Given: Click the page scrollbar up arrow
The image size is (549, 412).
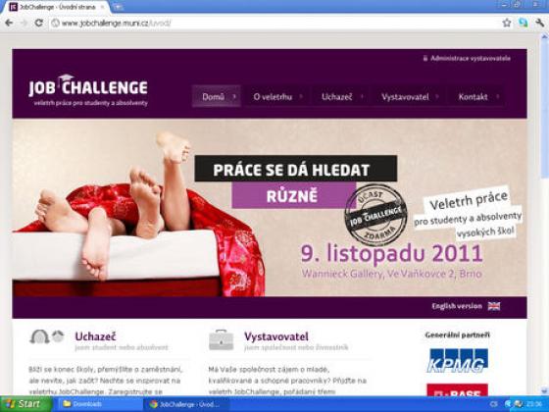Looking at the screenshot, I should tap(545, 37).
